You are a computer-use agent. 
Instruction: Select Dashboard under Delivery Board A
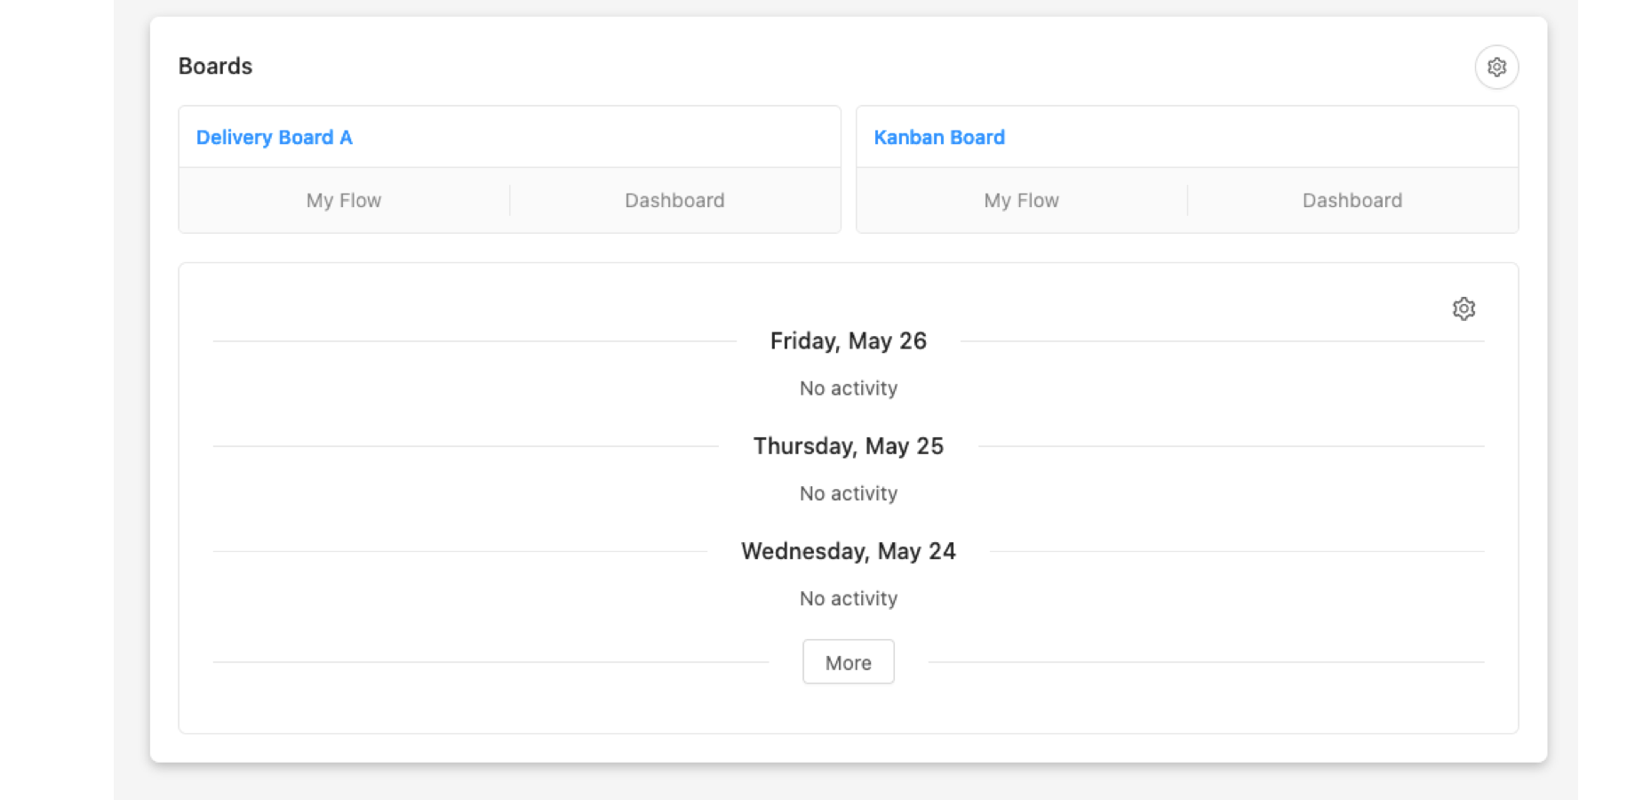(674, 201)
